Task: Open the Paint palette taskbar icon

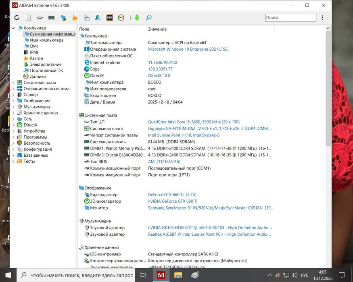Action: click(195, 275)
